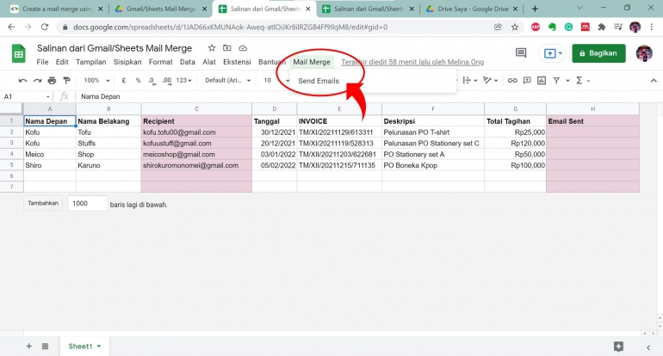Collapse the toolbar with the up chevron

tap(654, 80)
